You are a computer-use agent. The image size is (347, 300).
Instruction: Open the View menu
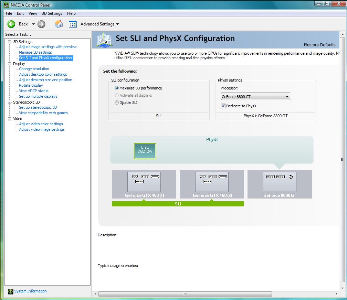click(33, 13)
